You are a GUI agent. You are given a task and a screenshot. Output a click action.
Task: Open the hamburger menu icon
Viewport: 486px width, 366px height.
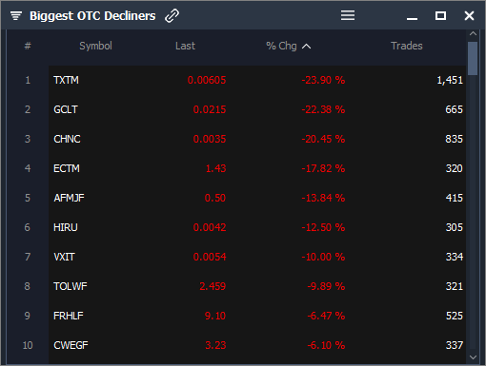pyautogui.click(x=348, y=15)
